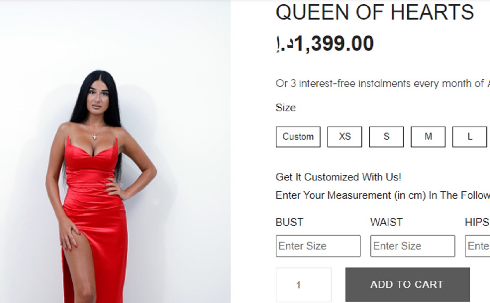Select the Custom size option

coord(298,137)
